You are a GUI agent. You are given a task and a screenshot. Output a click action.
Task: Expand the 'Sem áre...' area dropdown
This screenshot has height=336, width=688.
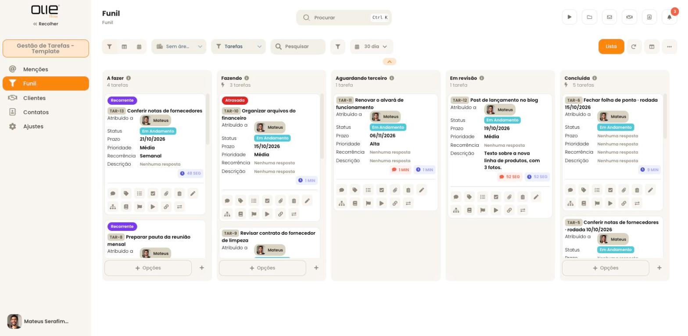coord(179,46)
